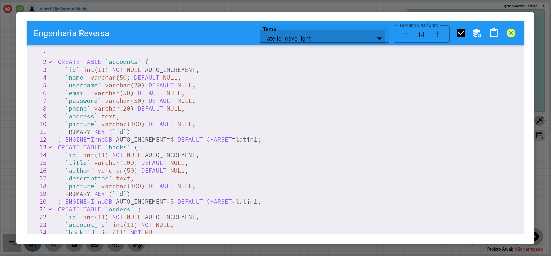Viewport: 551px width, 256px height.
Task: Click the collapse arrows icon on right
Action: (539, 121)
